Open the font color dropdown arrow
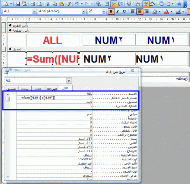The width and height of the screenshot is (190, 184). 171,11
